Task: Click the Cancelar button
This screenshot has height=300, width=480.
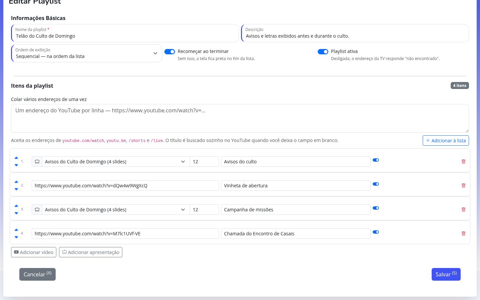Action: (37, 274)
